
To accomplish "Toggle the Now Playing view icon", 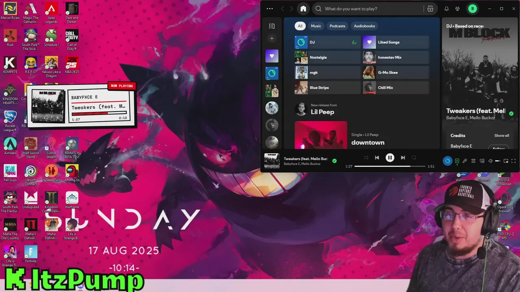I will click(x=457, y=161).
